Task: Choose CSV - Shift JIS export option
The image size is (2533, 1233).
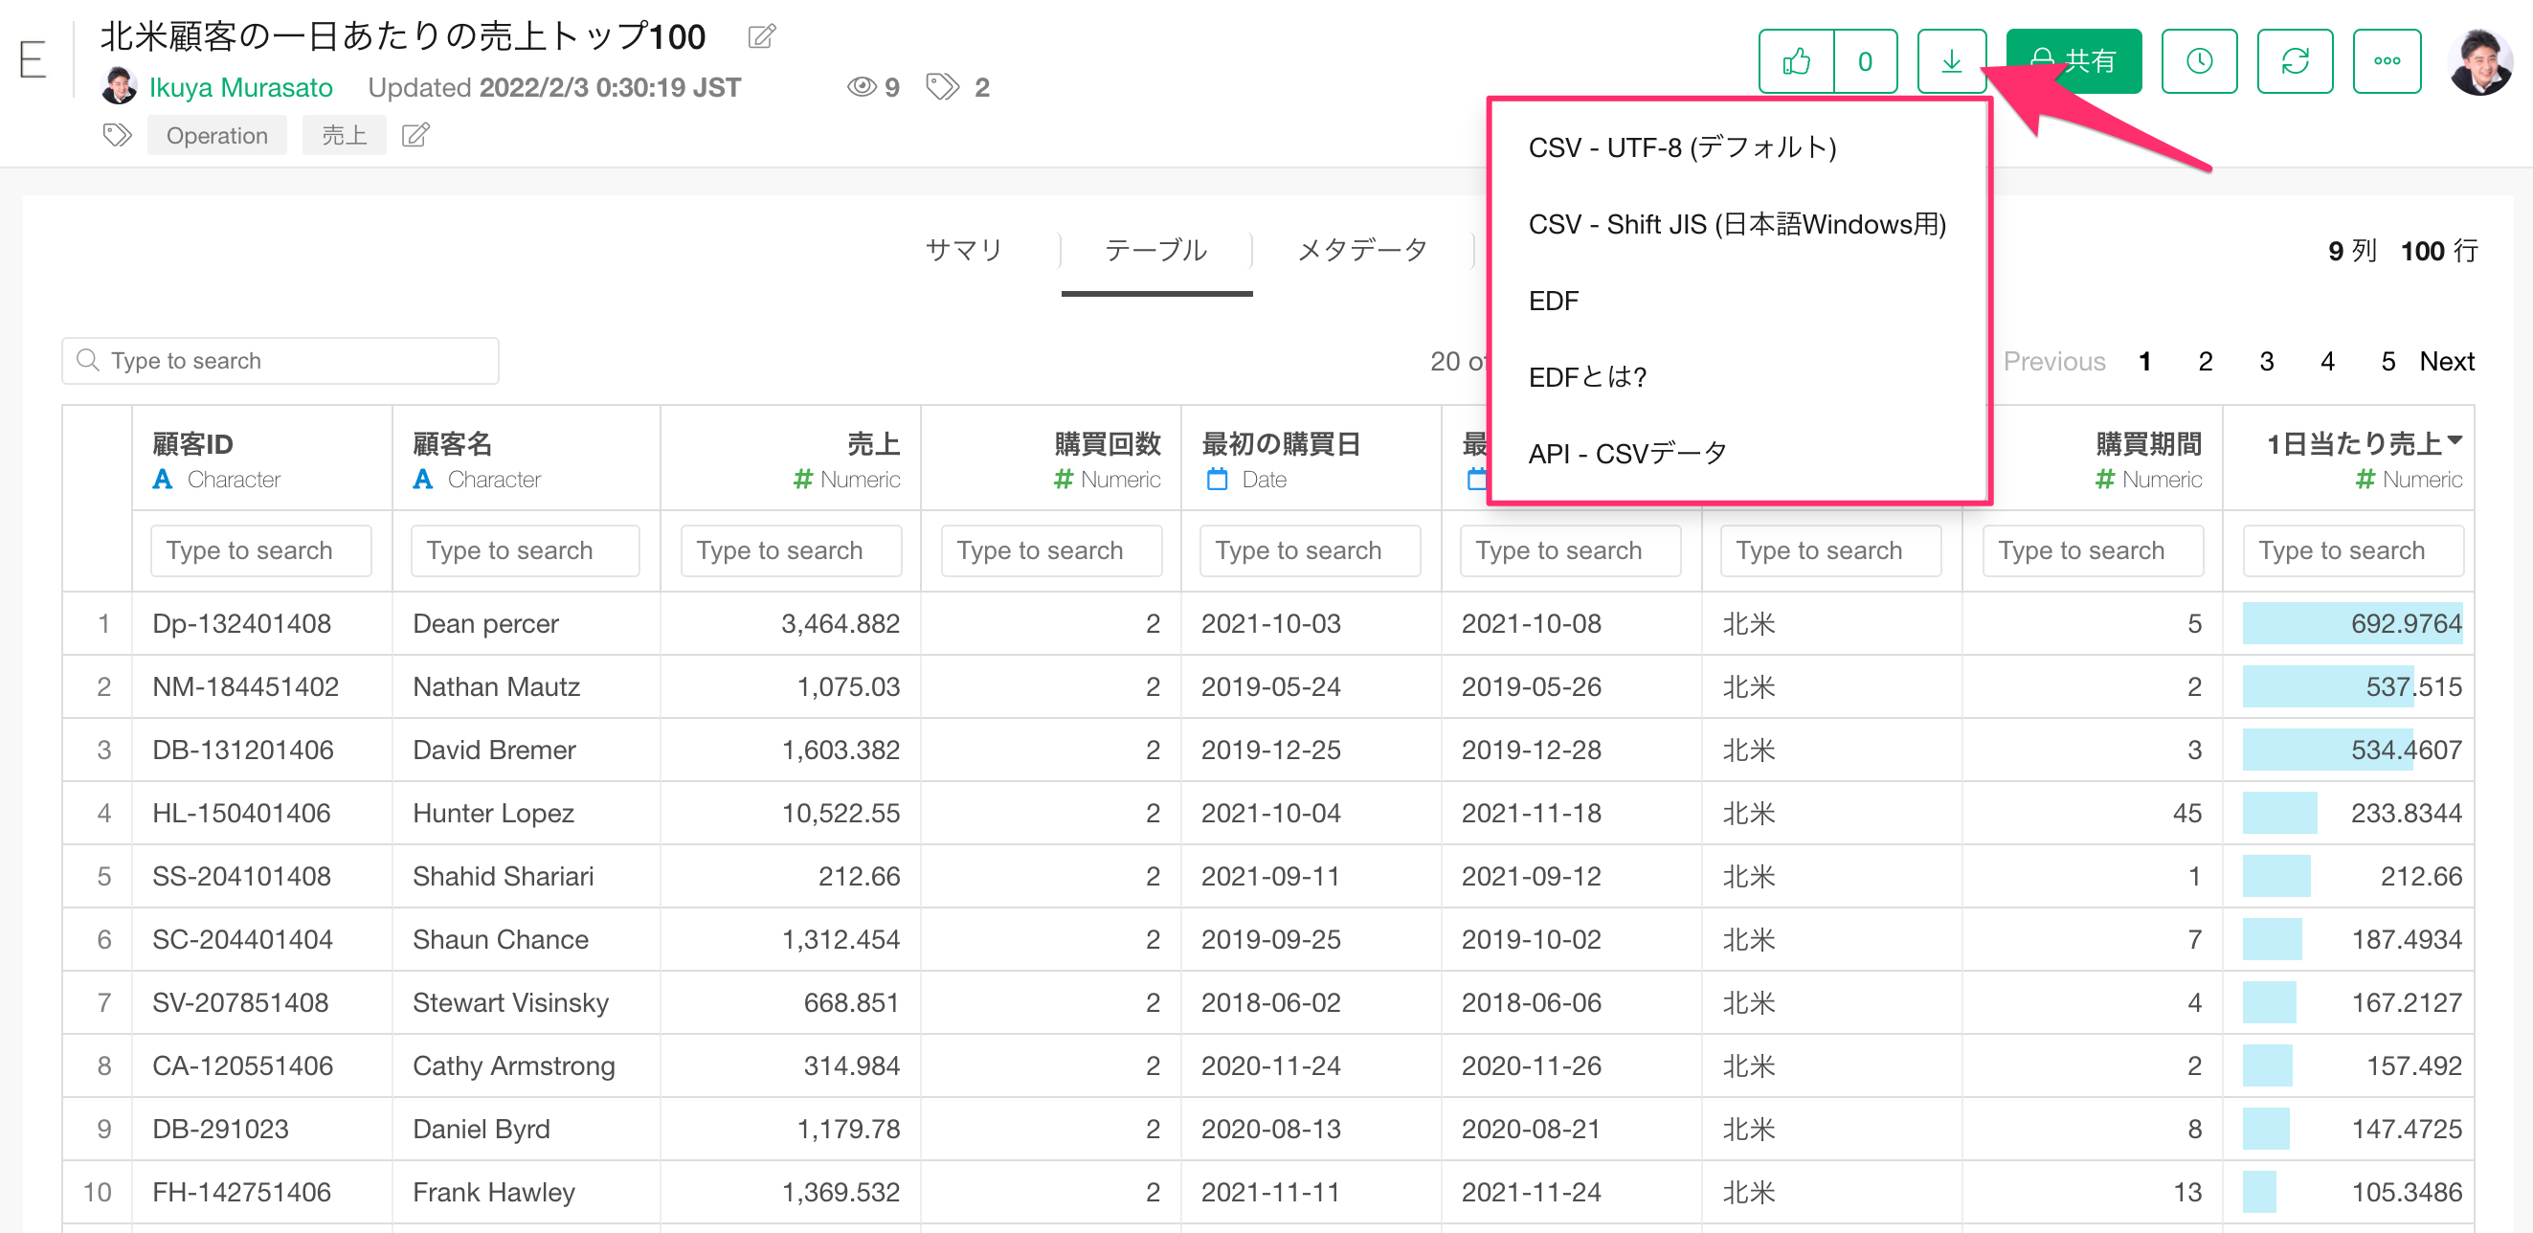Action: [x=1737, y=224]
